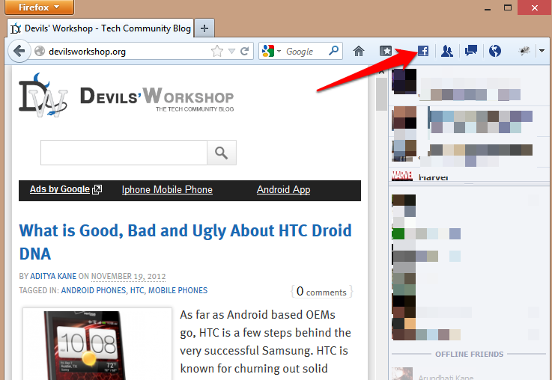This screenshot has width=552, height=380.
Task: Open a new tab with plus button
Action: coord(204,28)
